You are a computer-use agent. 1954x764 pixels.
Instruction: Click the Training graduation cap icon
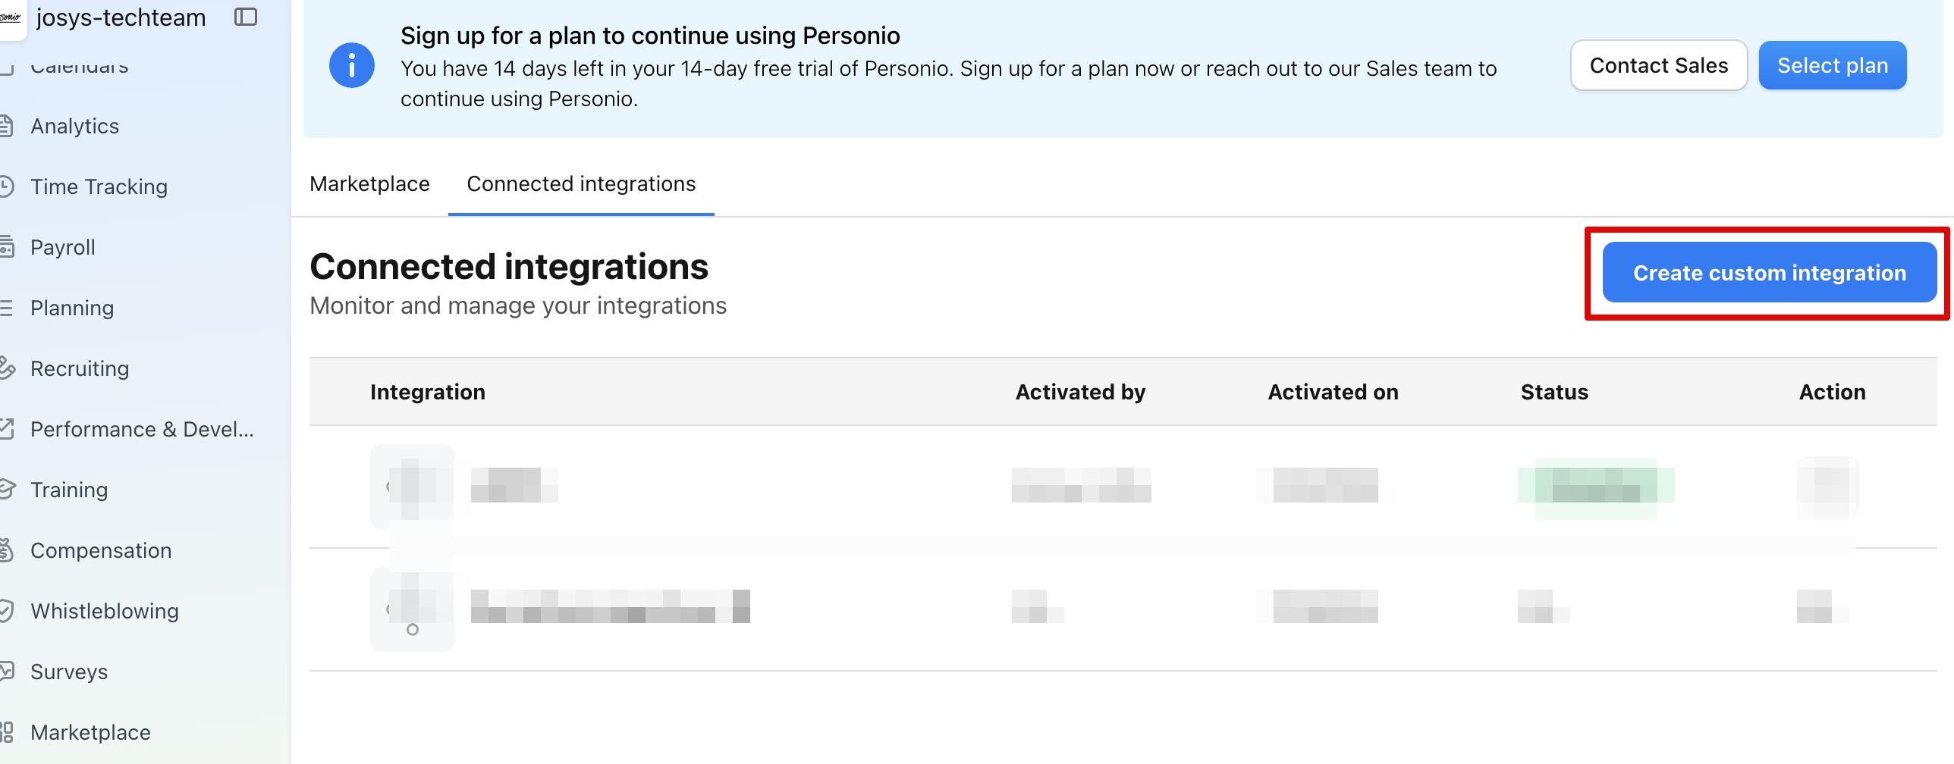click(x=7, y=490)
